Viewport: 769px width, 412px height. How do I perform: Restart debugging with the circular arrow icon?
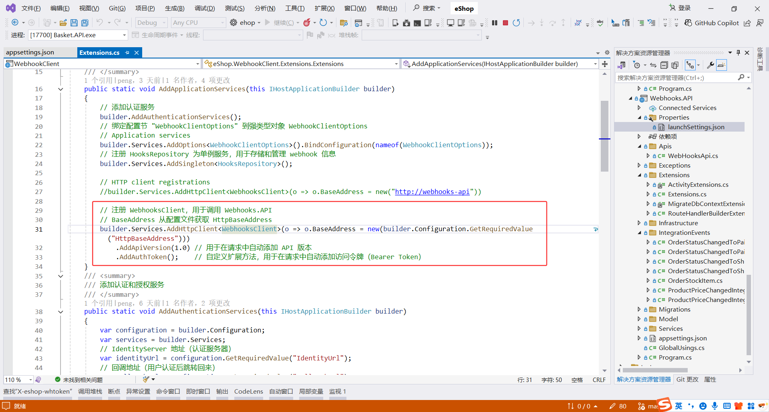516,23
